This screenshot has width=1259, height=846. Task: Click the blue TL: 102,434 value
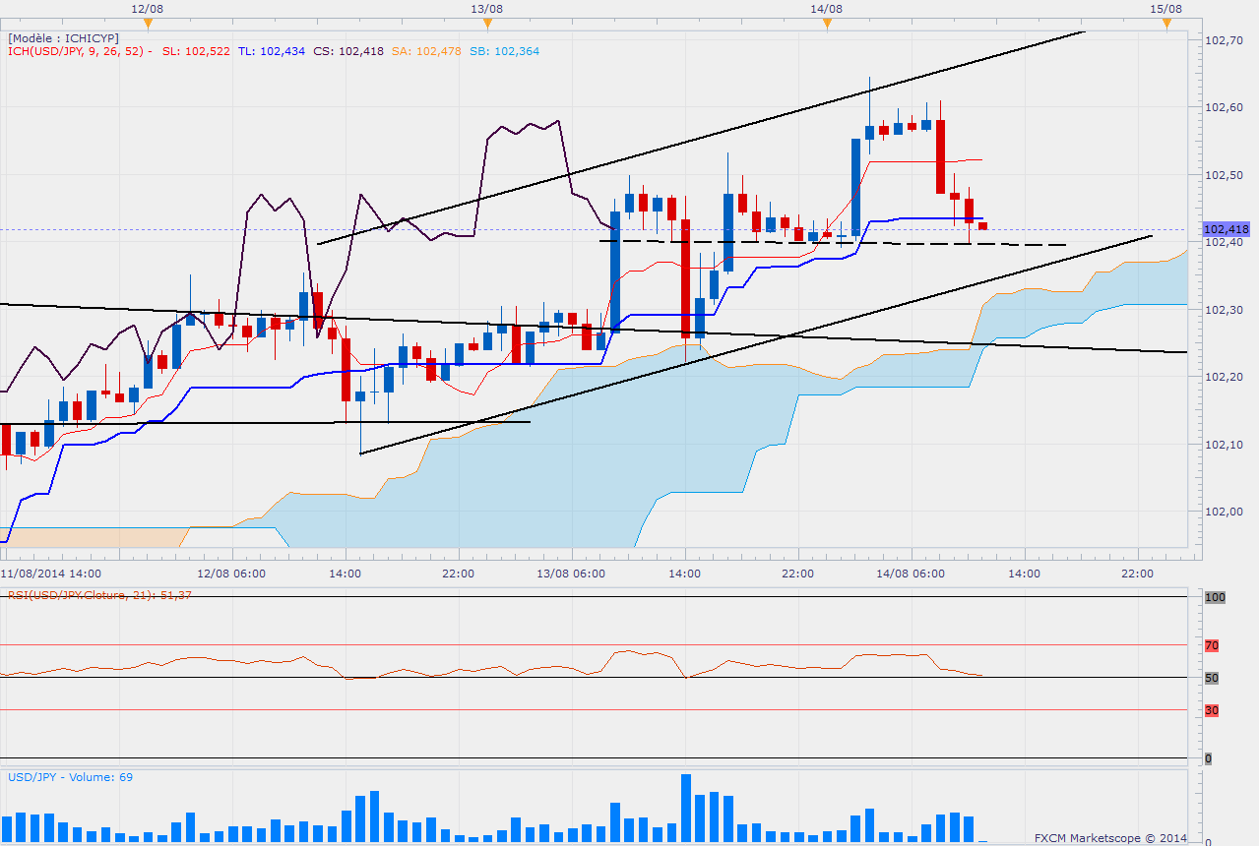click(272, 51)
